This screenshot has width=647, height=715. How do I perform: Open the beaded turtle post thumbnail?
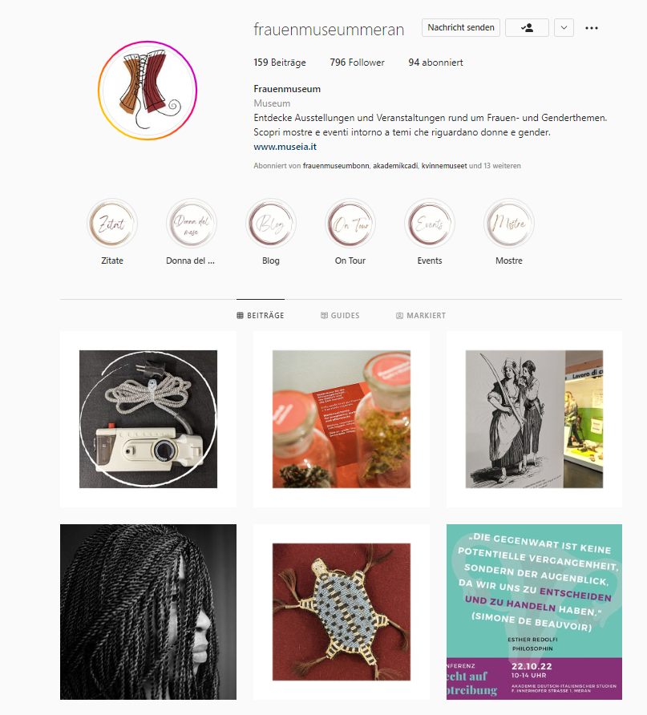click(x=341, y=612)
